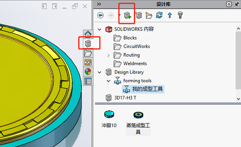Open Design Library settings gear
The image size is (241, 147).
(x=229, y=4)
